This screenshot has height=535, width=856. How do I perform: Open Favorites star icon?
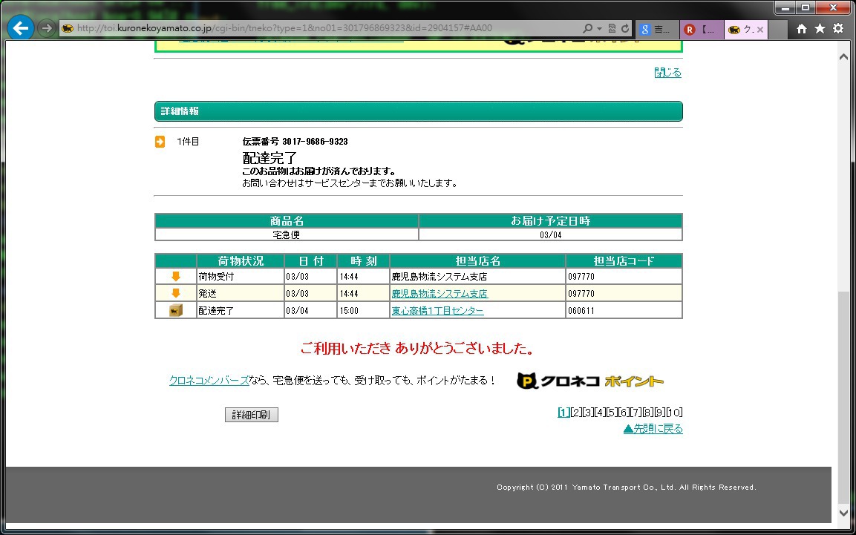coord(820,29)
